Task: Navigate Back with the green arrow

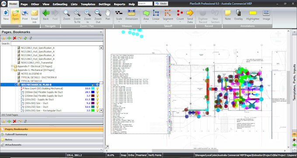Action: (x=46, y=15)
